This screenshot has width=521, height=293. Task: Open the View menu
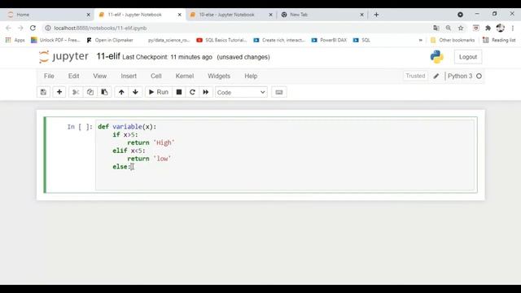point(99,76)
